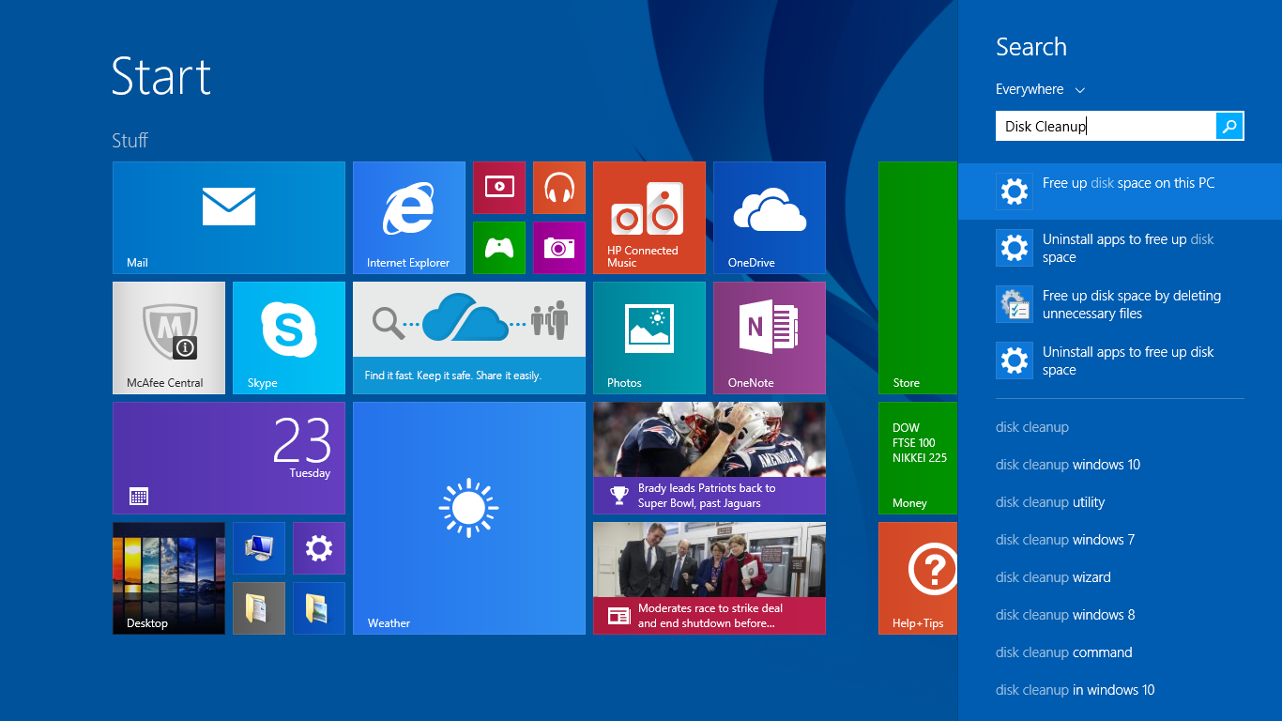Viewport: 1282px width, 721px height.
Task: Choose disk cleanup in windows 10 suggestion
Action: point(1076,690)
